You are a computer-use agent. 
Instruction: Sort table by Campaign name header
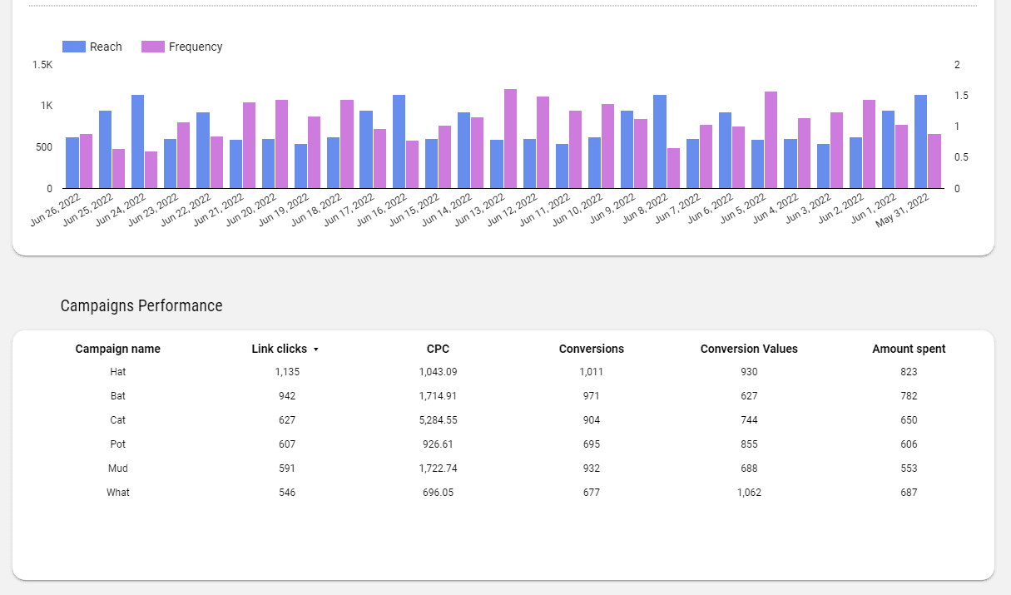click(x=118, y=349)
